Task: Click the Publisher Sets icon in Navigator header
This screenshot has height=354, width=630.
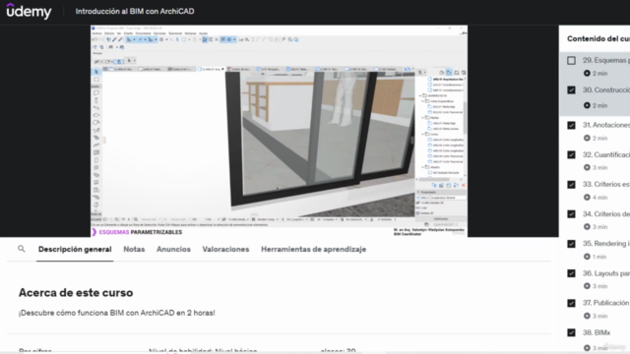Action: [x=464, y=73]
